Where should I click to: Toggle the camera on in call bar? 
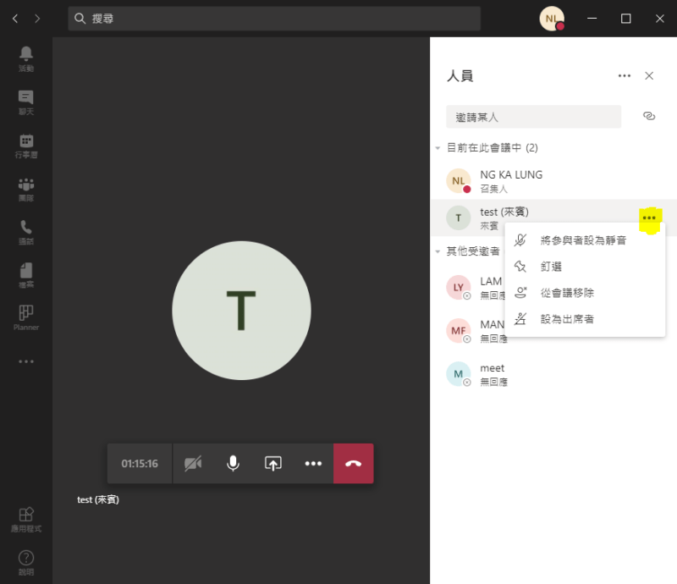tap(193, 464)
